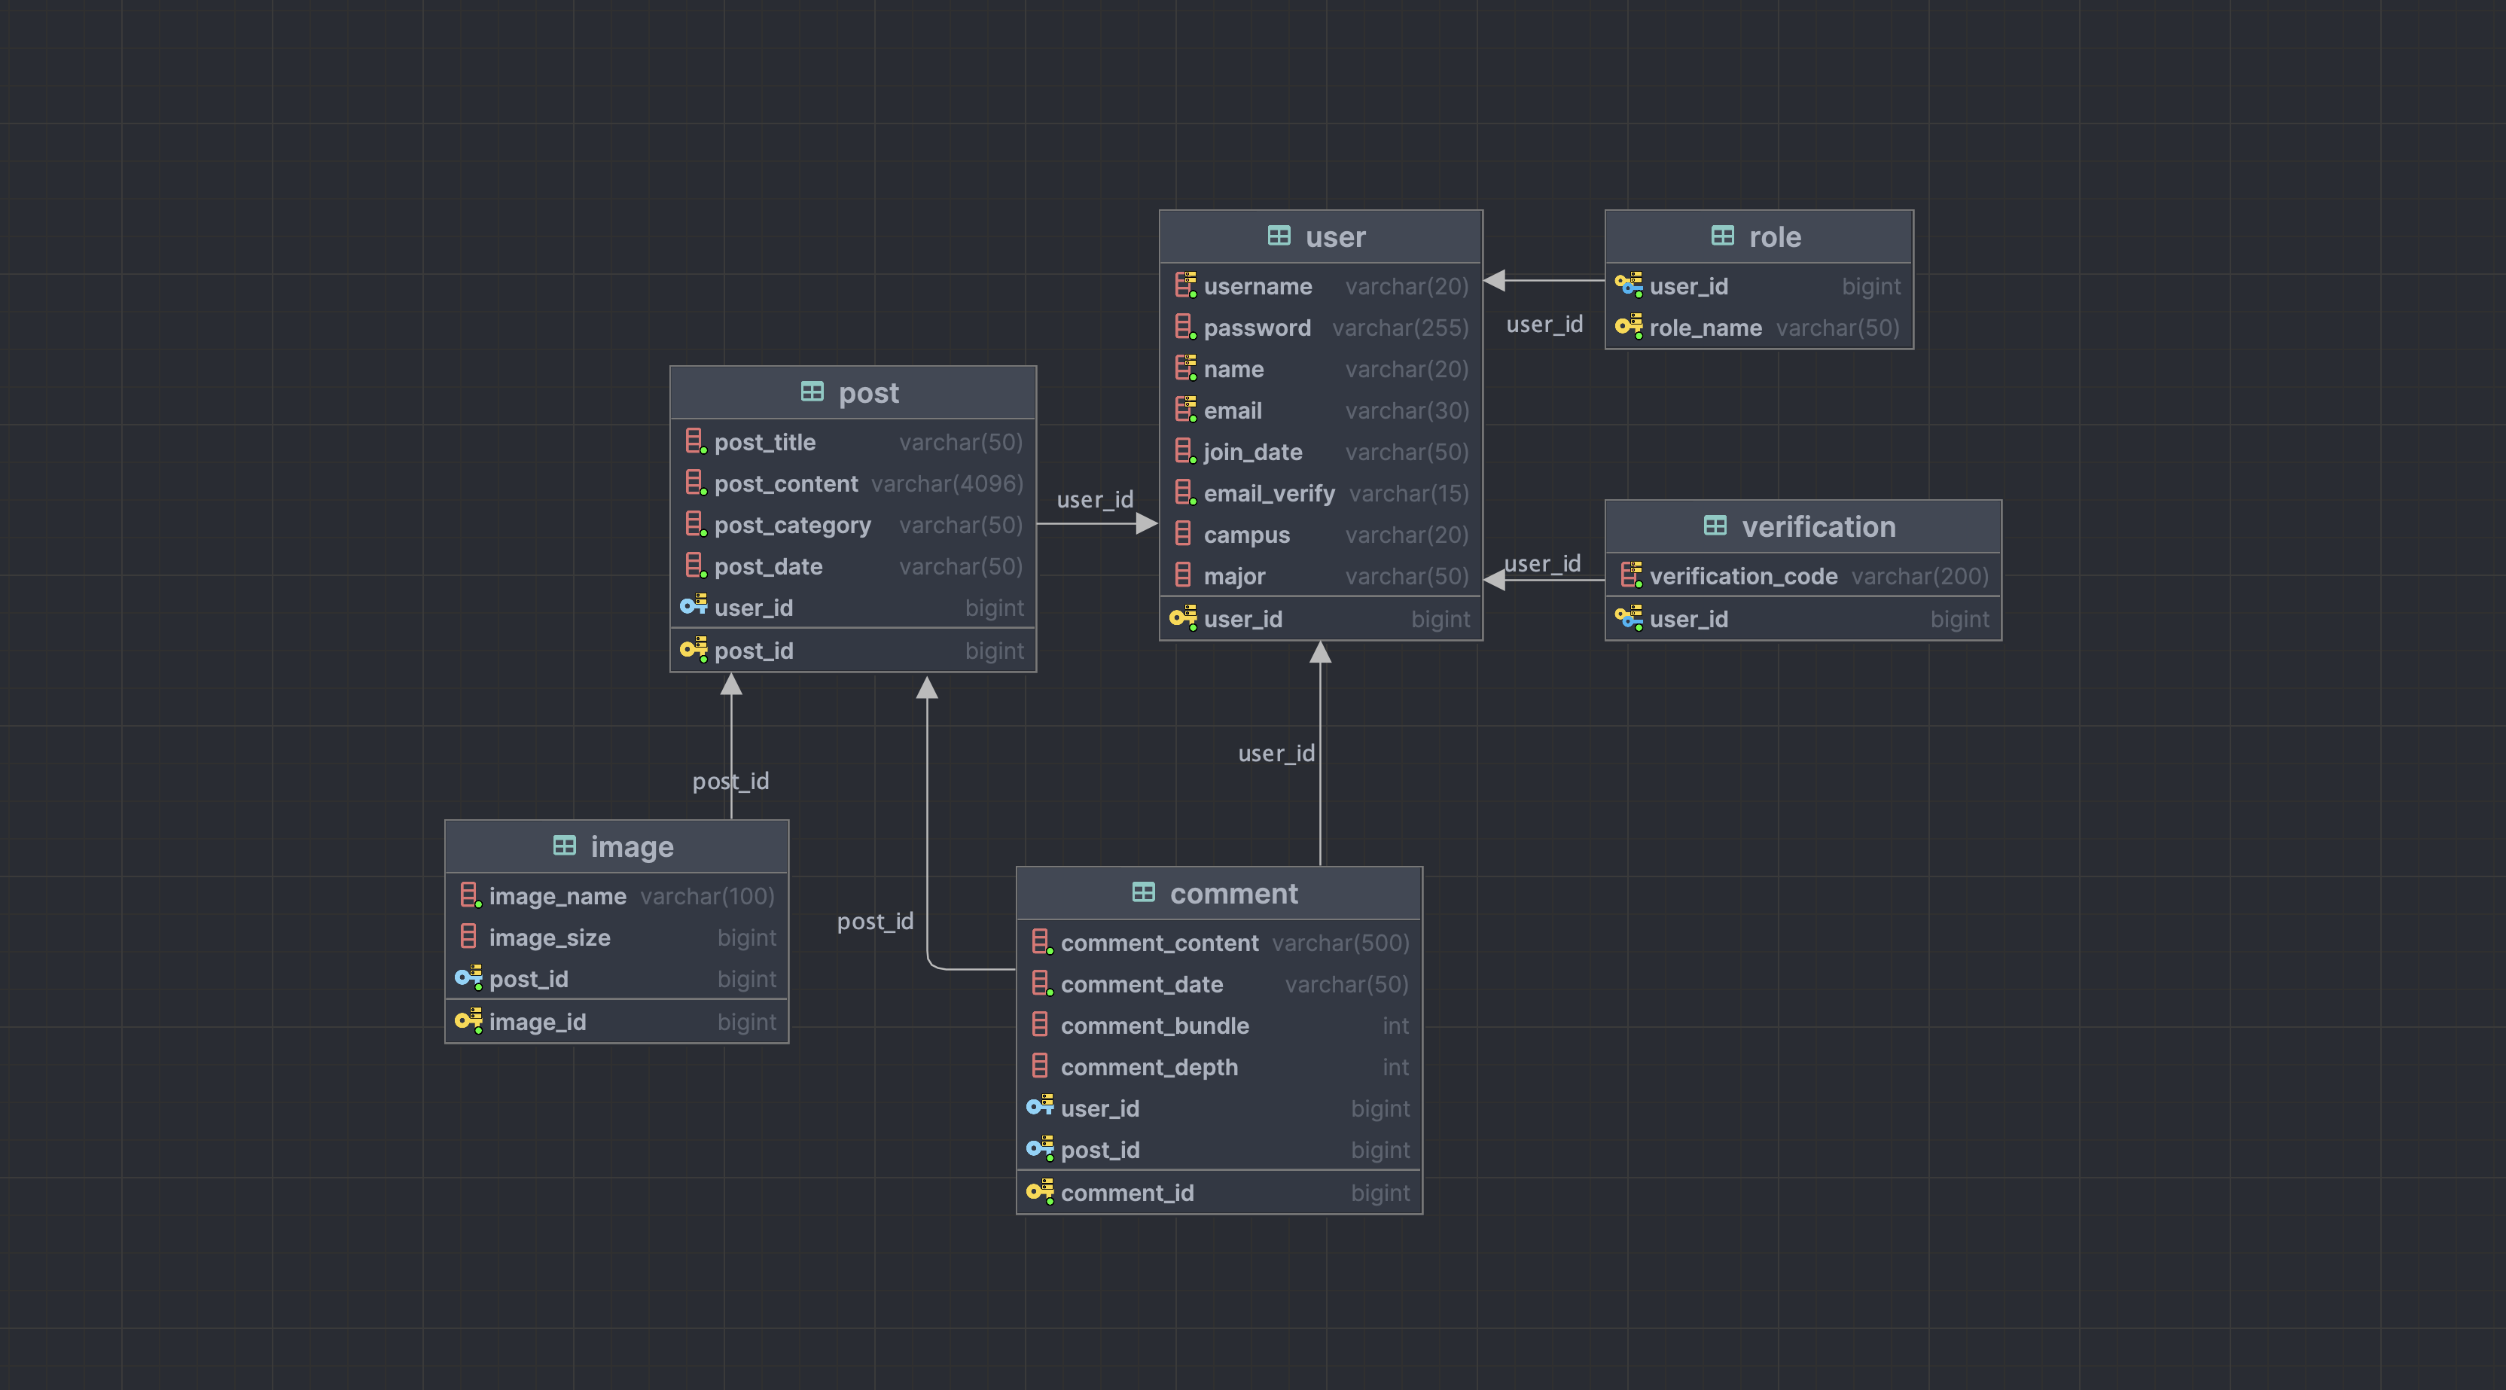The width and height of the screenshot is (2506, 1390).
Task: Select the post_content column in the post table
Action: tap(786, 483)
